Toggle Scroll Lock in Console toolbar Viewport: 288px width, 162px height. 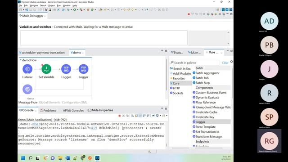click(x=136, y=116)
